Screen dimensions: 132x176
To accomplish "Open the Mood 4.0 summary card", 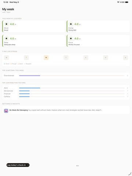I will pyautogui.click(x=34, y=26).
